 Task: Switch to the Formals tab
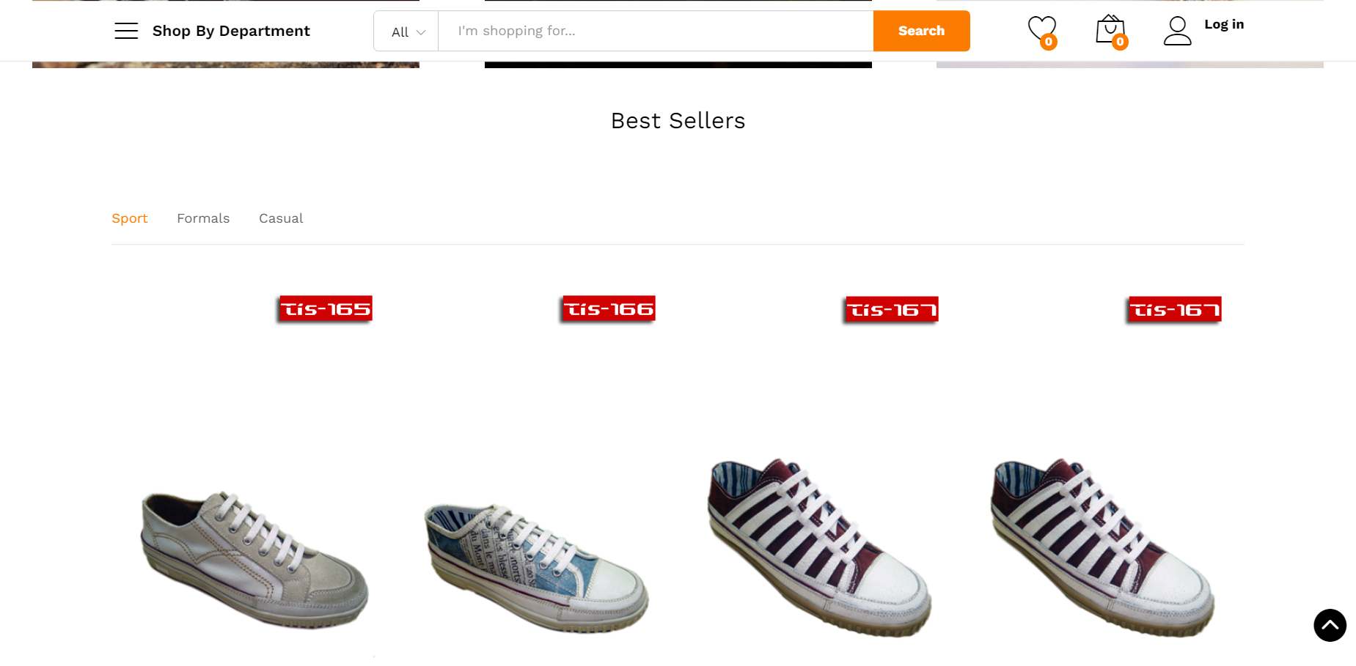203,218
